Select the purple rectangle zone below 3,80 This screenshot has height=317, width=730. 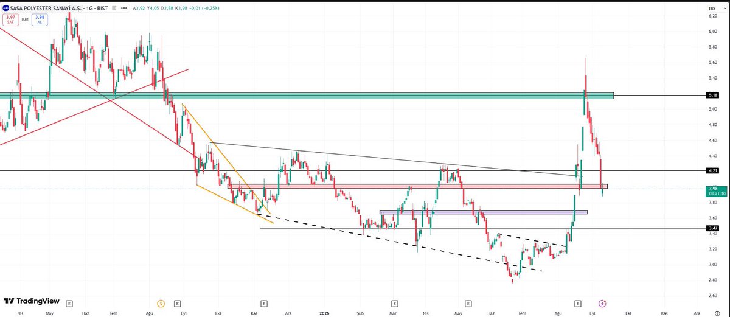point(484,212)
